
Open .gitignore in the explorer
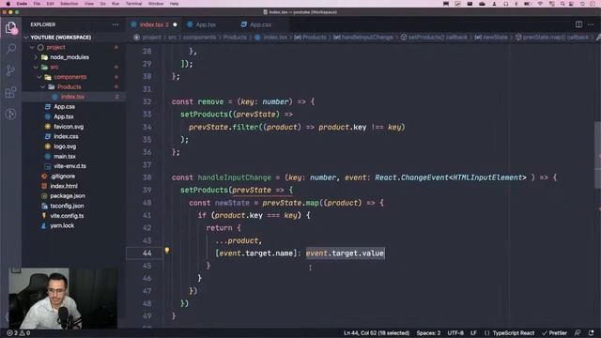(x=73, y=176)
